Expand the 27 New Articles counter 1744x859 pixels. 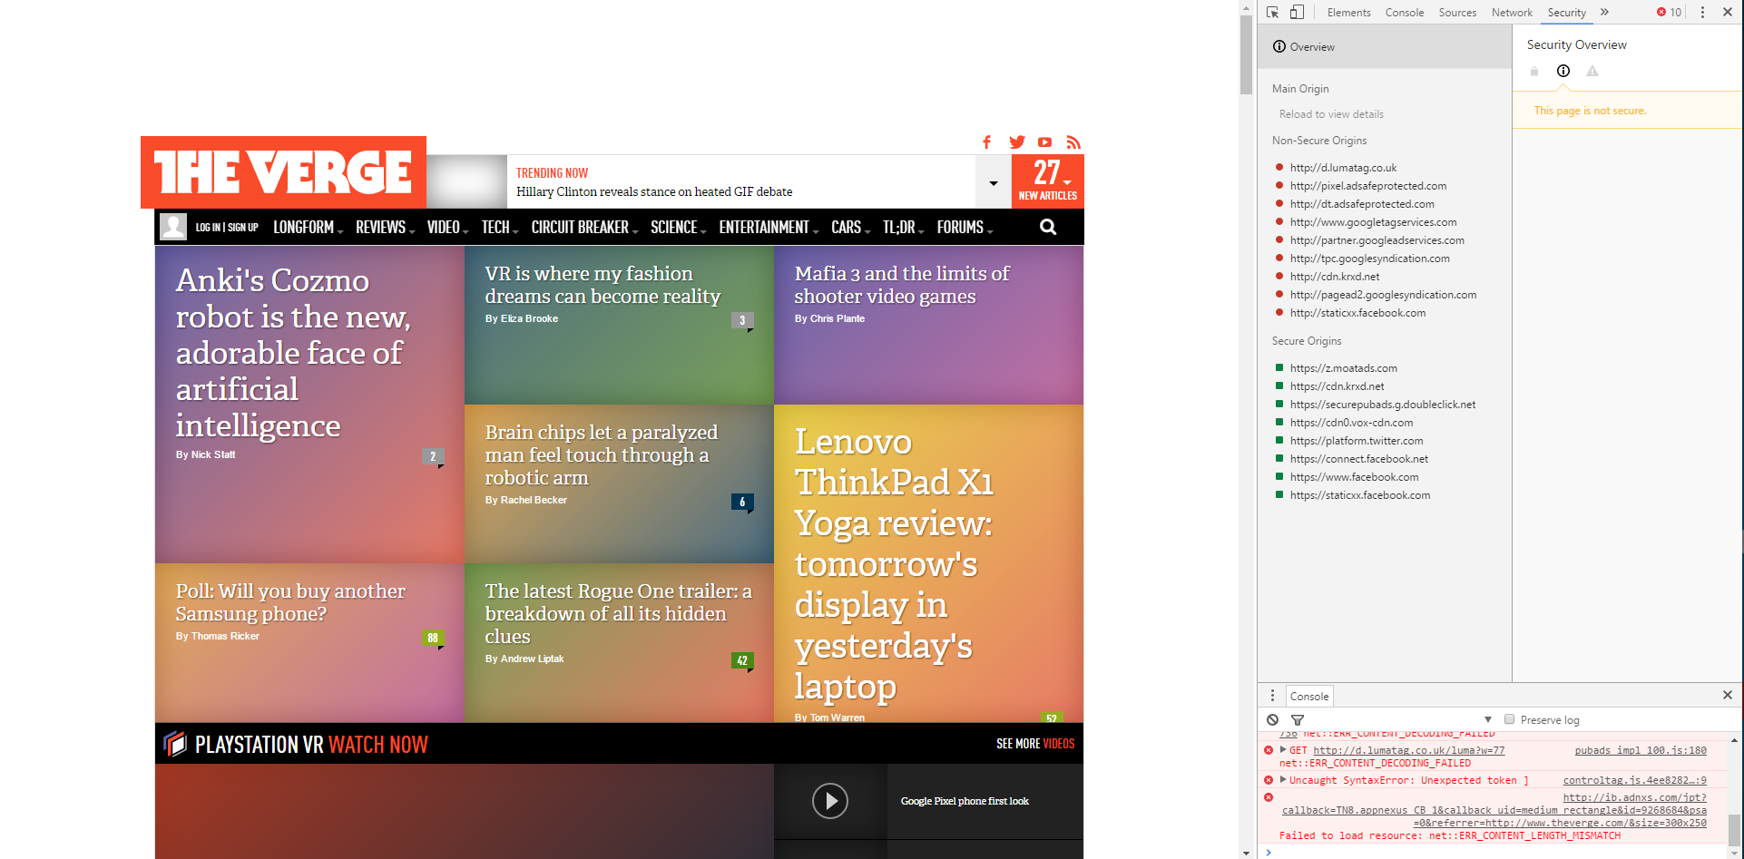1048,181
